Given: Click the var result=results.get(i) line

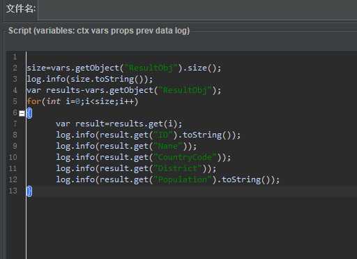Looking at the screenshot, I should coord(119,124).
